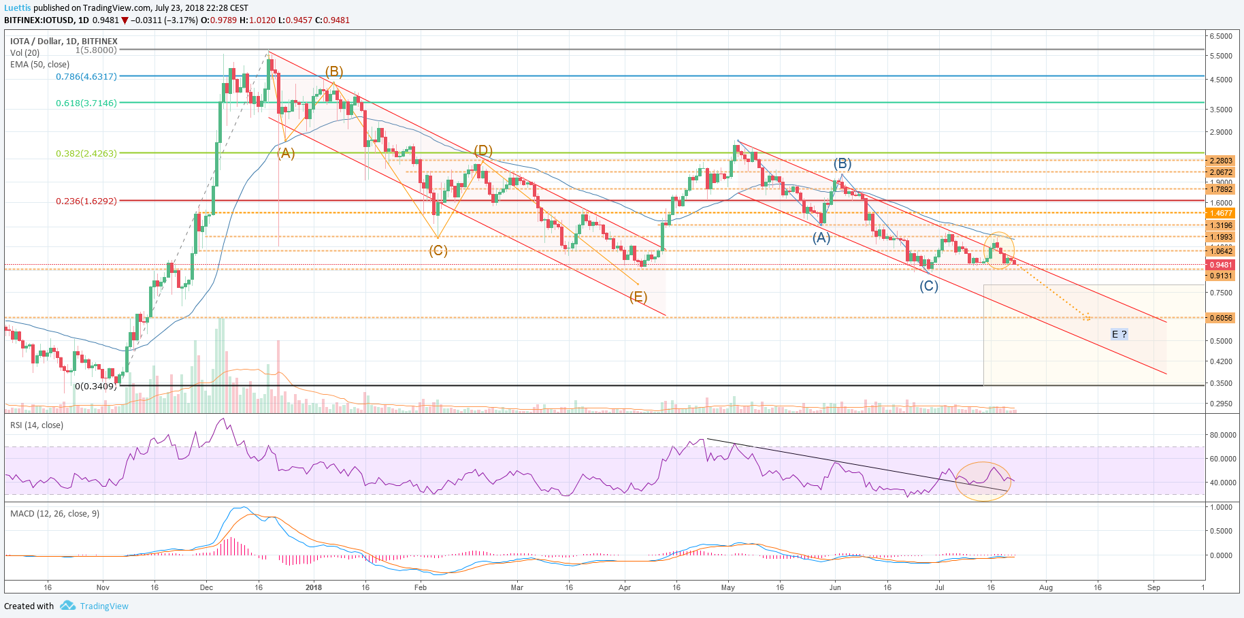Click the IOTA / Dollar chart title

(x=64, y=42)
